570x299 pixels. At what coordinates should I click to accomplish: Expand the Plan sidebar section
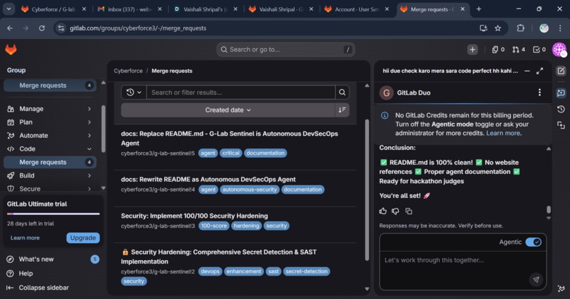49,122
